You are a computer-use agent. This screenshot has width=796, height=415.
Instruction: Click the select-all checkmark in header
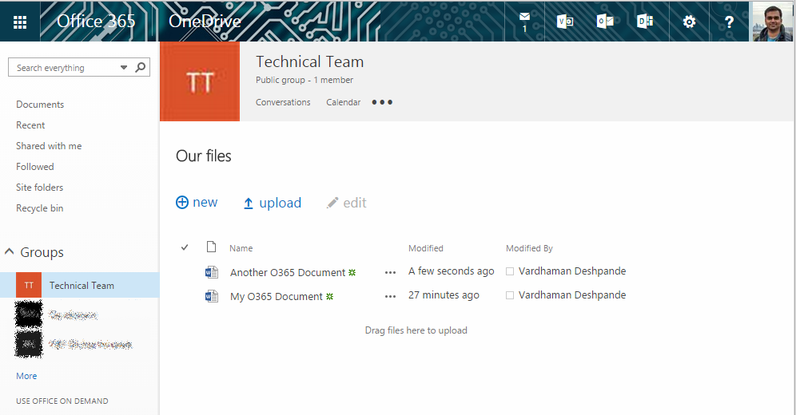185,247
